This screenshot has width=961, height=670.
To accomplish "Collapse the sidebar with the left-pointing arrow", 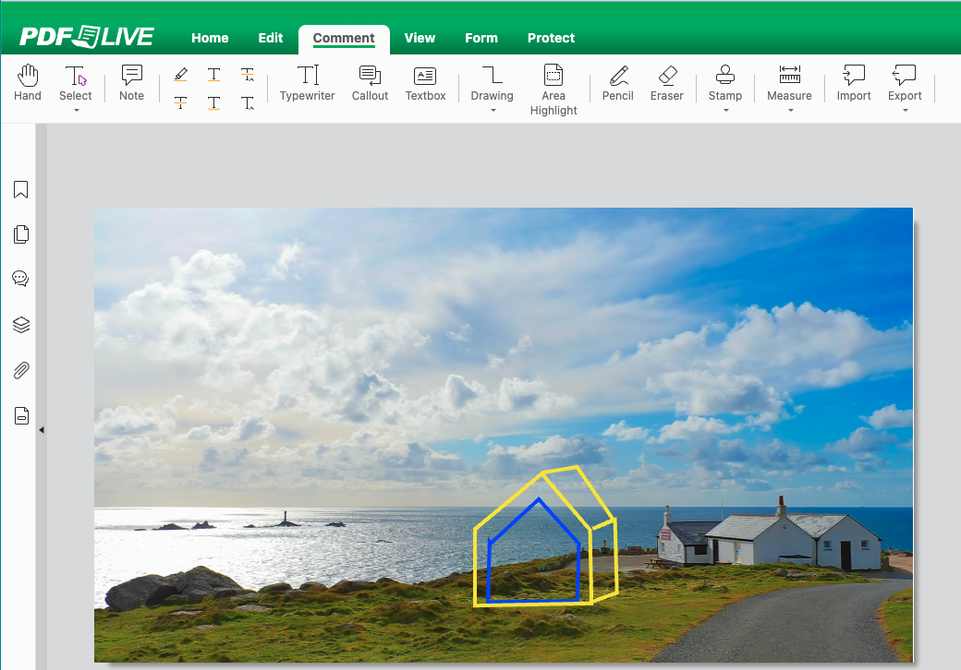I will [42, 429].
